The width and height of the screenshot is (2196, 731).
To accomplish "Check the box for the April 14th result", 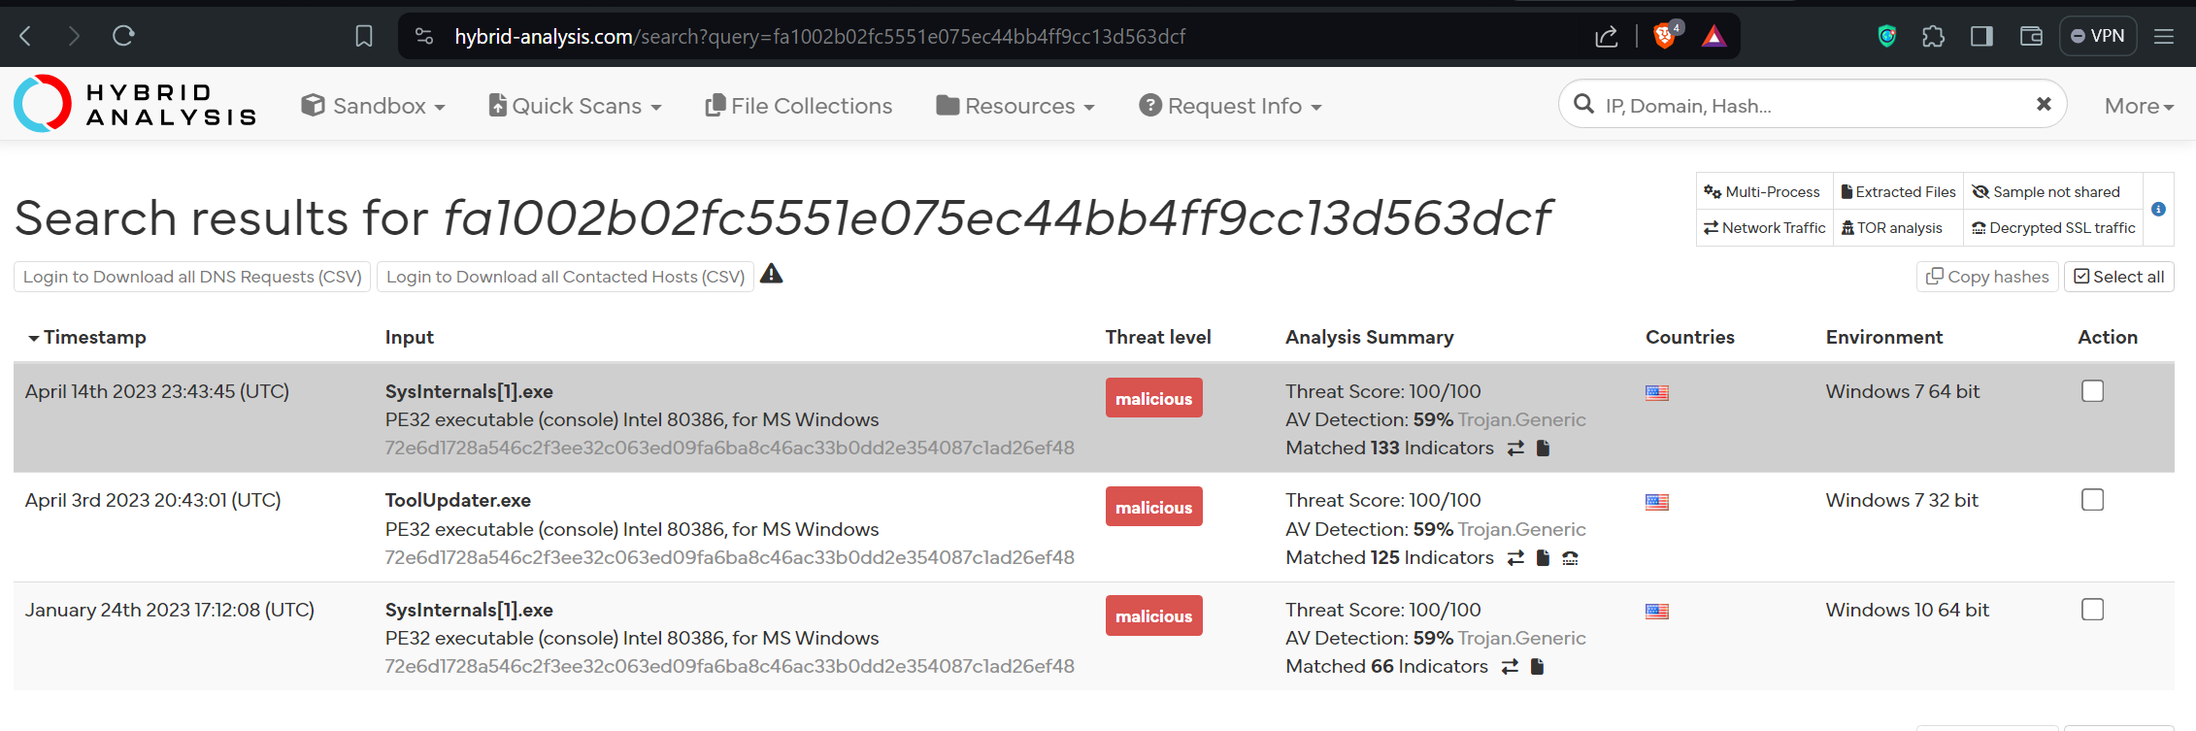I will 2092,391.
